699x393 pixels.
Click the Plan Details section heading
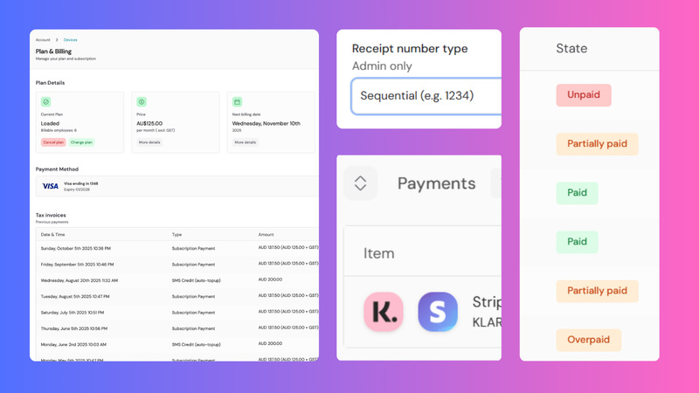tap(50, 83)
